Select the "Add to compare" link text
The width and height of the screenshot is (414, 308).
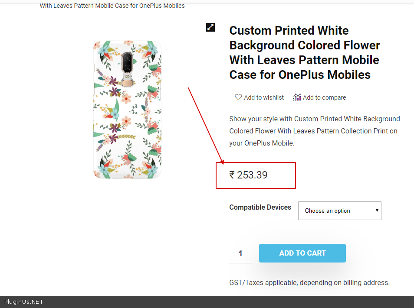tap(324, 97)
